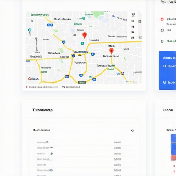The image size is (176, 176).
Task: Click the teal circle marker below the upper red pin
Action: pos(82,43)
